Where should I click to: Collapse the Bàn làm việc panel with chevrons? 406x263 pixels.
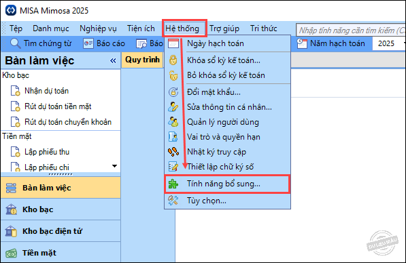pyautogui.click(x=113, y=60)
